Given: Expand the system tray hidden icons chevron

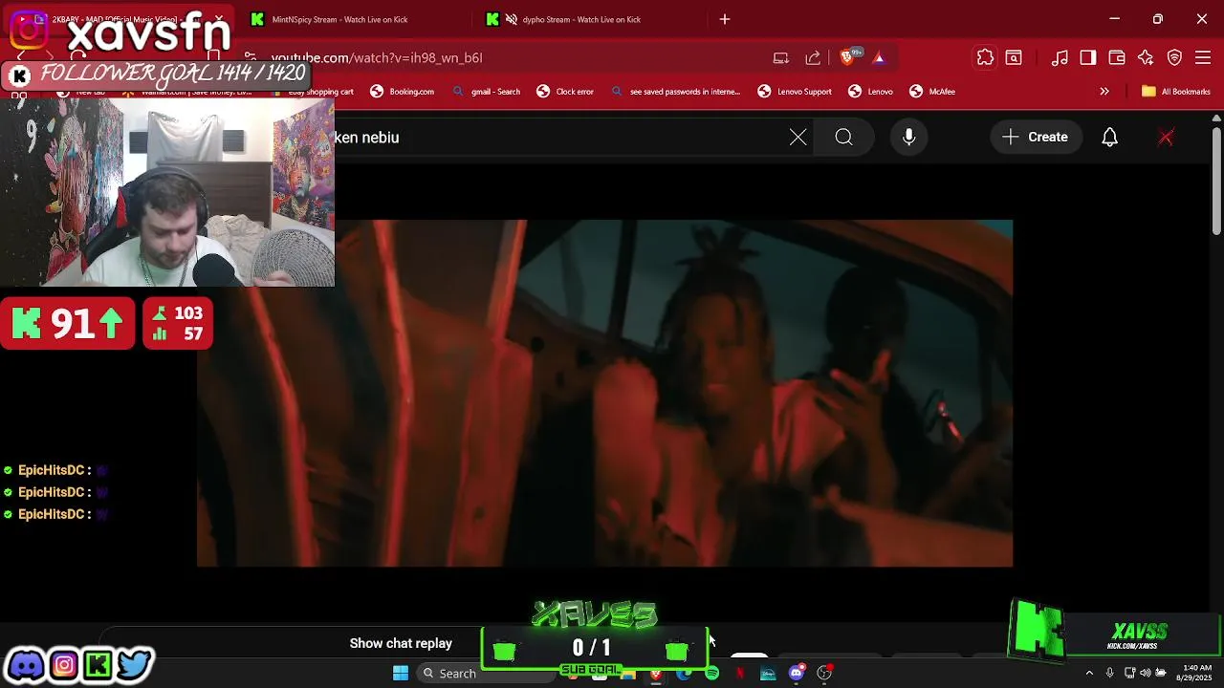Looking at the screenshot, I should (1088, 674).
